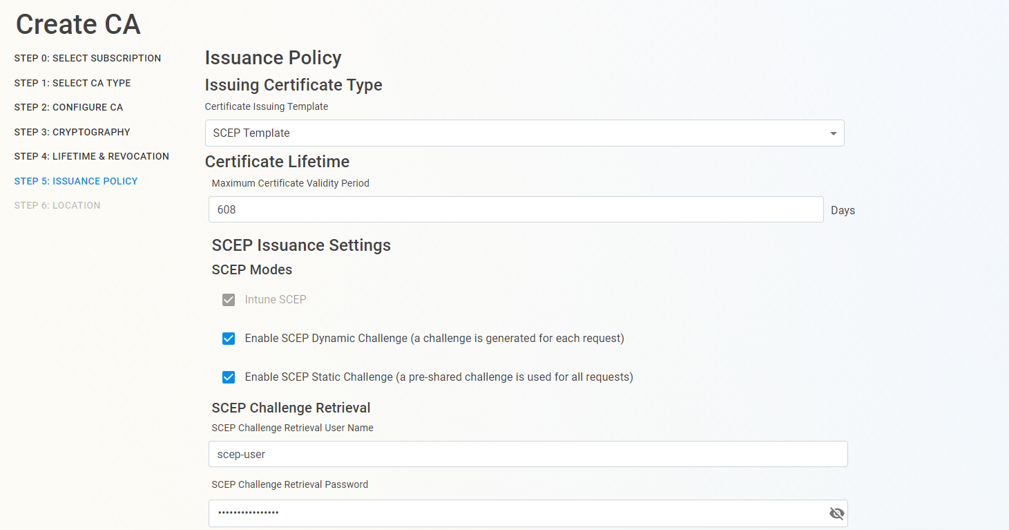Viewport: 1009px width, 530px height.
Task: Click the SCEP Challenge Retrieval Password label
Action: tap(290, 484)
